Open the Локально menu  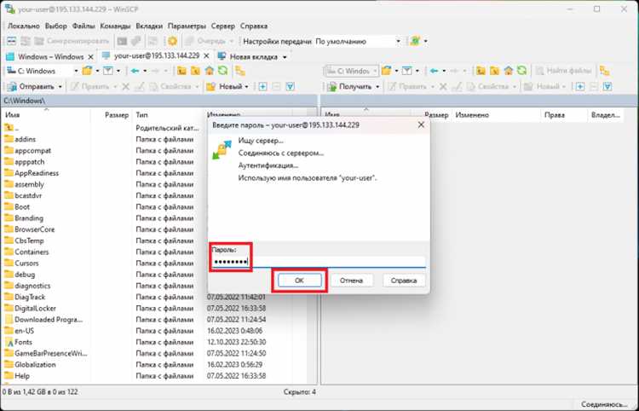pos(24,26)
